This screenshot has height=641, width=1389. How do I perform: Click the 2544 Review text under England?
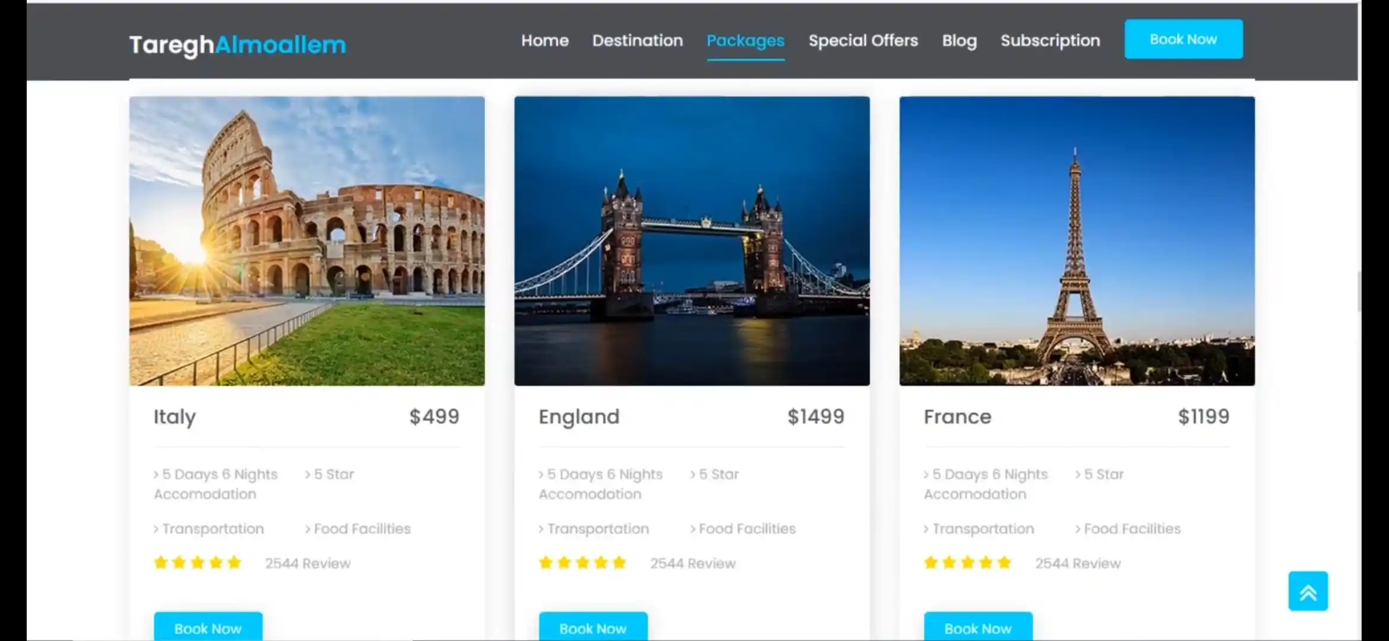[692, 563]
